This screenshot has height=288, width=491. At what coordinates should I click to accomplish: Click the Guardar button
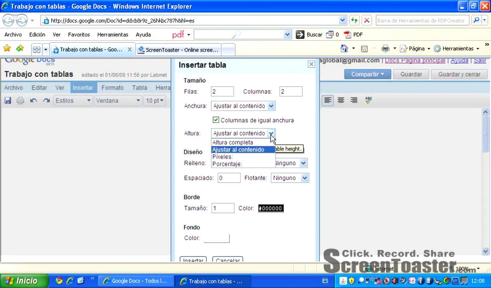point(411,74)
